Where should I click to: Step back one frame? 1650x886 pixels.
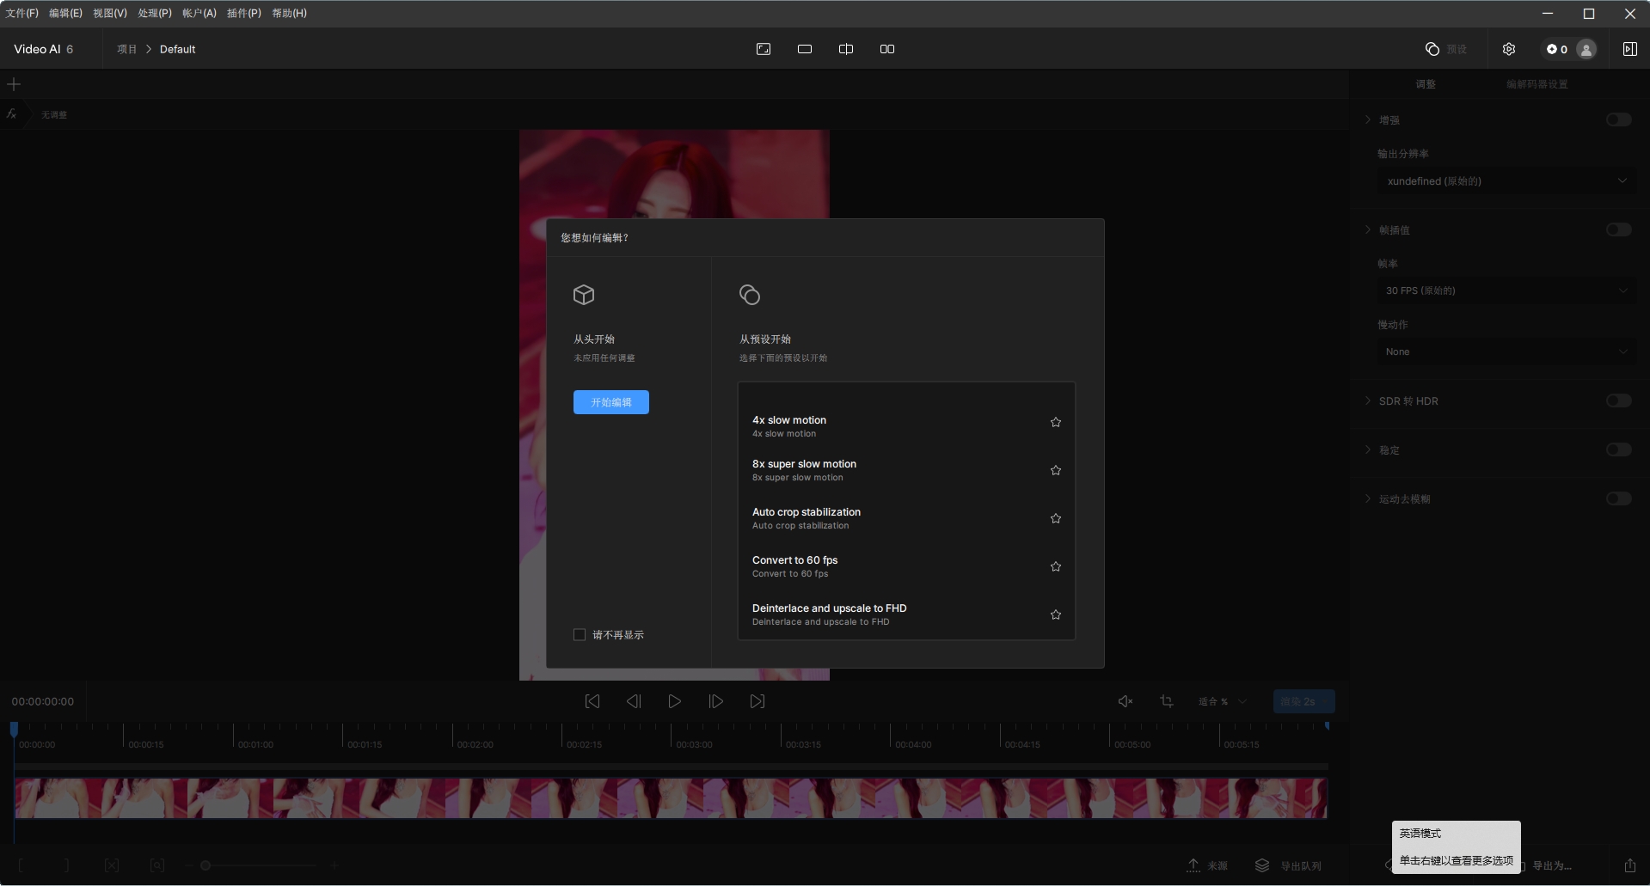(634, 701)
